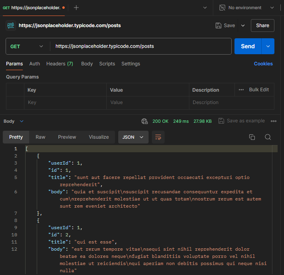Expand the JSON format dropdown
Screen dimensions: 284x275
pyautogui.click(x=133, y=137)
